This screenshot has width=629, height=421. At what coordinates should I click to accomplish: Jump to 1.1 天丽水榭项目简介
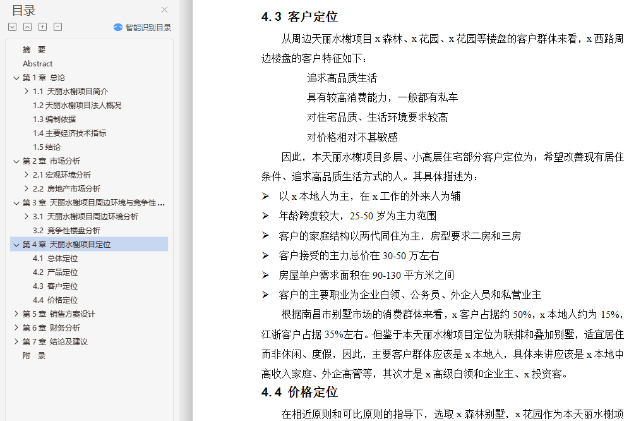click(71, 92)
